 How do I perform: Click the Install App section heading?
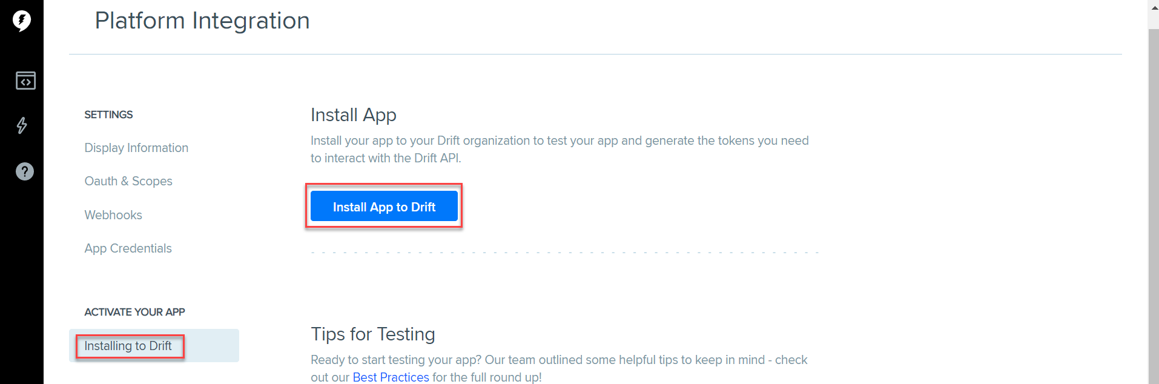pos(354,114)
